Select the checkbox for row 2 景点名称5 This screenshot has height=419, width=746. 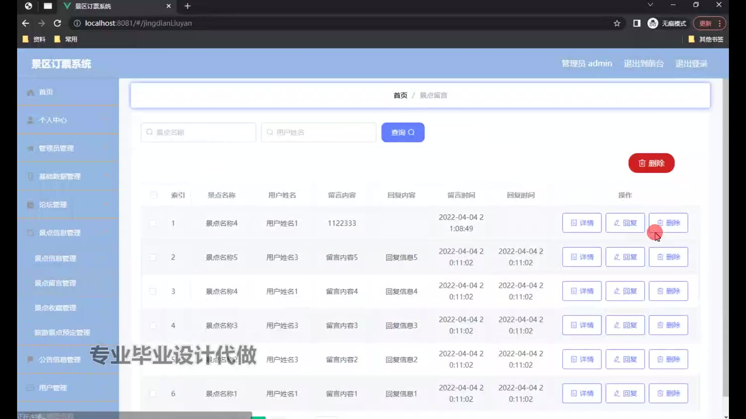click(153, 258)
